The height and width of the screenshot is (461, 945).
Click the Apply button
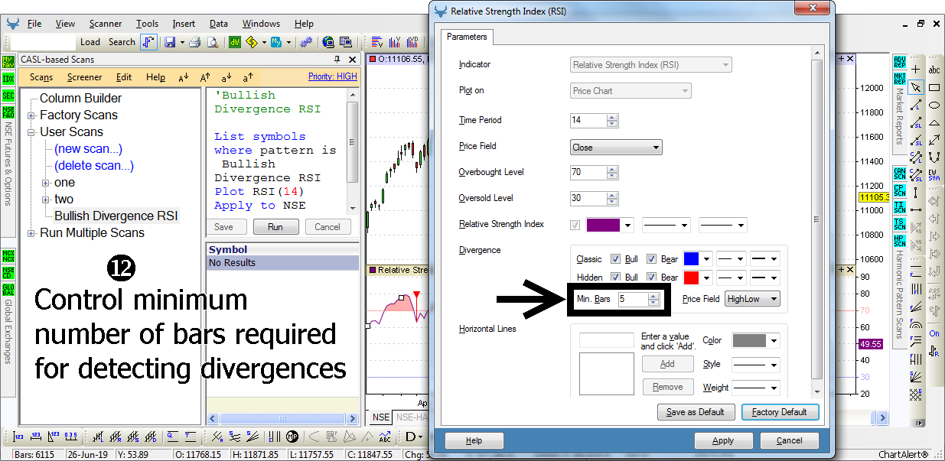(723, 440)
